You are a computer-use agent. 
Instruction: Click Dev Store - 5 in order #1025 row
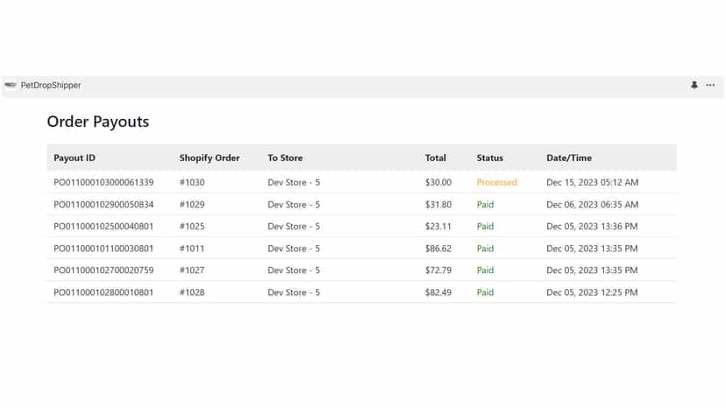pyautogui.click(x=294, y=226)
